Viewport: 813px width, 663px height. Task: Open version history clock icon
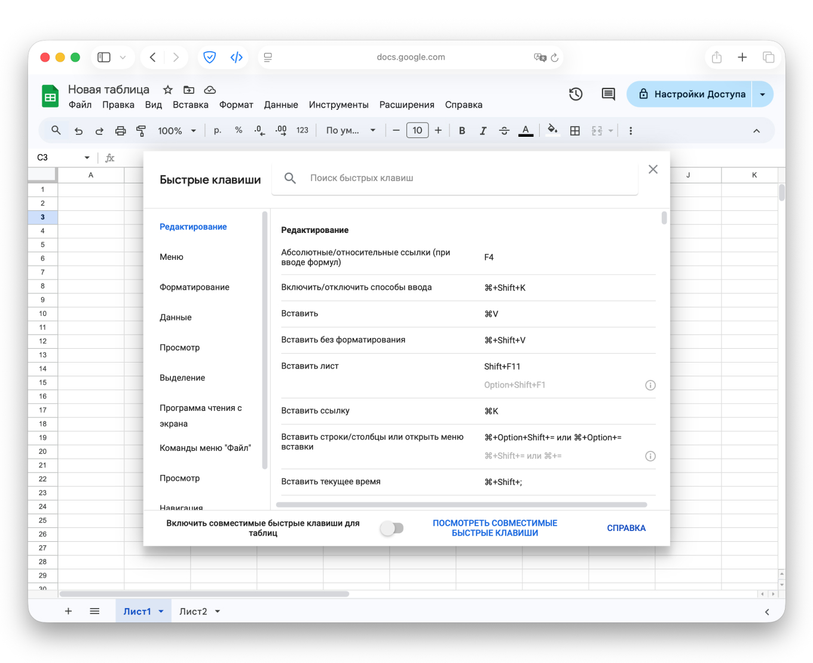(575, 94)
